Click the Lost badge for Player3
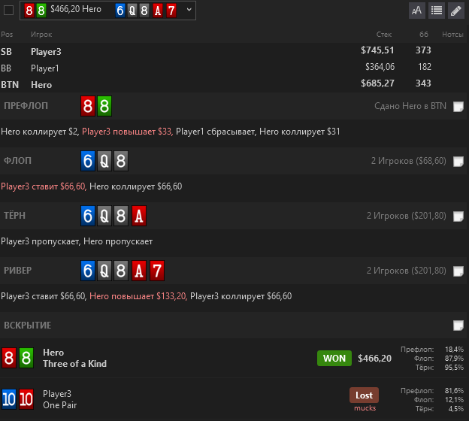The image size is (469, 421). (x=364, y=395)
